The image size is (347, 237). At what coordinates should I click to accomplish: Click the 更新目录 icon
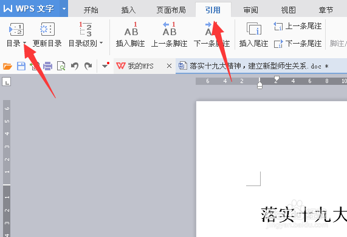tap(47, 29)
